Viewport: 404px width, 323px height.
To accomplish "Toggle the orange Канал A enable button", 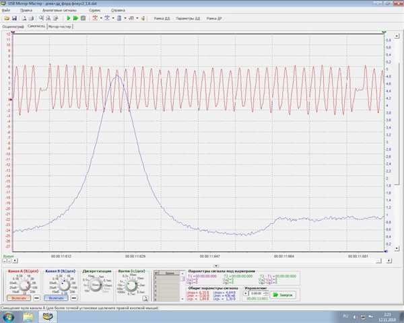I will tap(19, 298).
